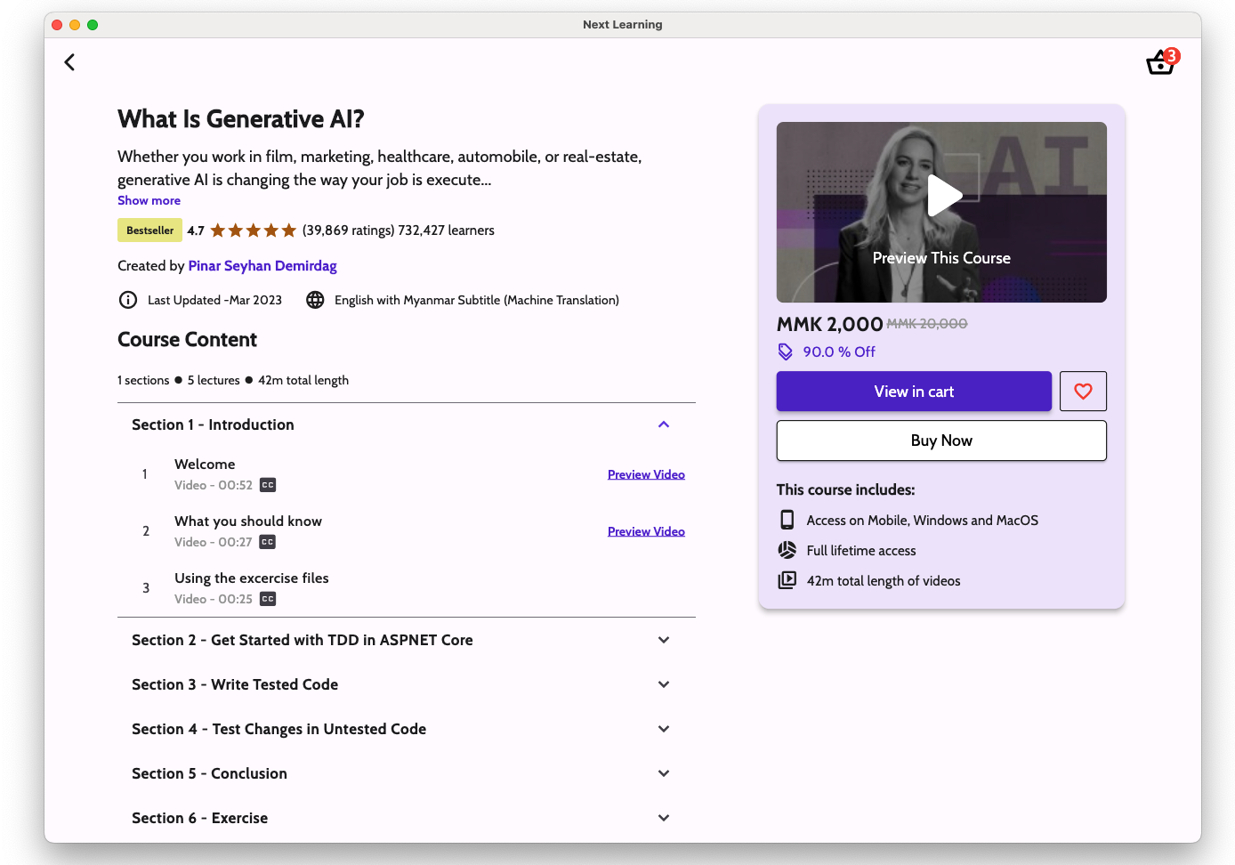Click the discount tag icon
The image size is (1235, 865).
(786, 352)
